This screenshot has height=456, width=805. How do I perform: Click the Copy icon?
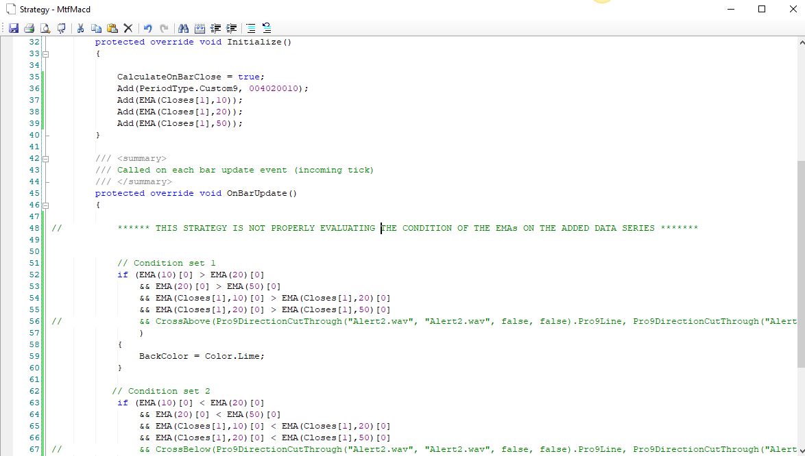tap(96, 28)
